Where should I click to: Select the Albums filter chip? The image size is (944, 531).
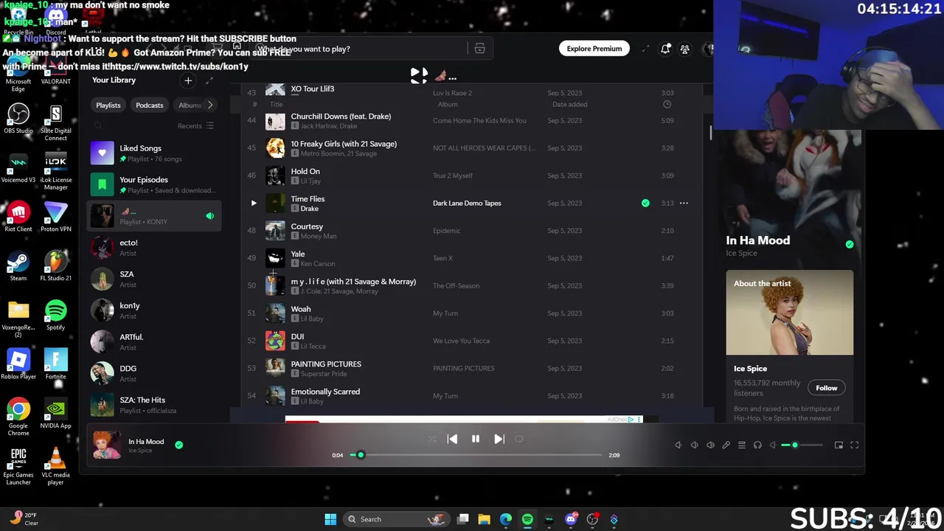189,105
